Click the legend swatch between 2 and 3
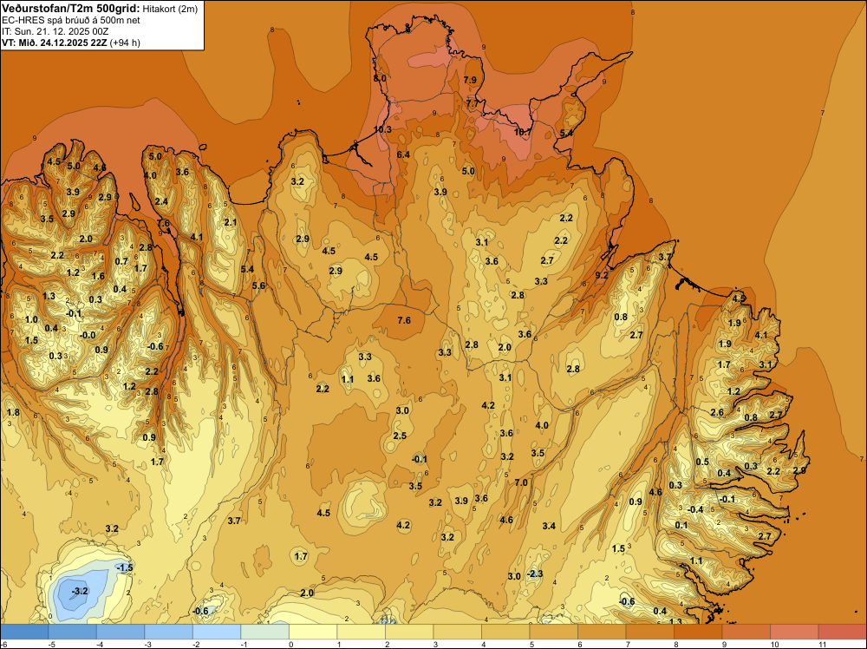 coord(409,632)
